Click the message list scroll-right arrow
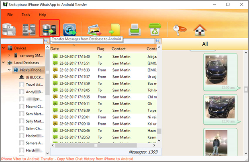The width and height of the screenshot is (249, 162). [154, 145]
